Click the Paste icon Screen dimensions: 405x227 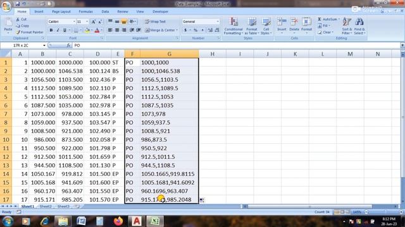tap(8, 23)
